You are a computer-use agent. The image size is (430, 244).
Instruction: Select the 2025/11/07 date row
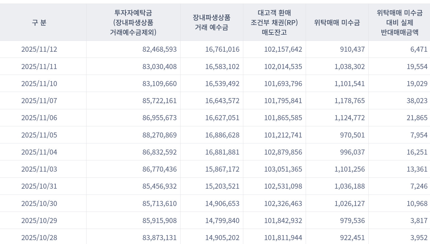click(x=39, y=101)
